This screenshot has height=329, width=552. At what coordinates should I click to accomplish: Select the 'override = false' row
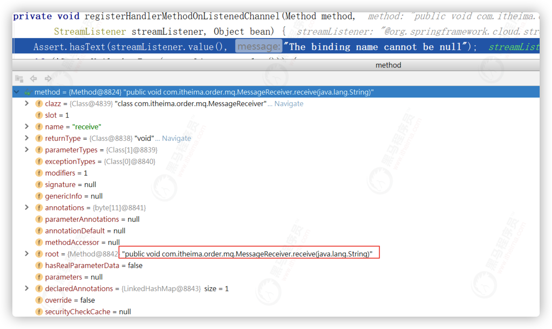click(x=276, y=300)
